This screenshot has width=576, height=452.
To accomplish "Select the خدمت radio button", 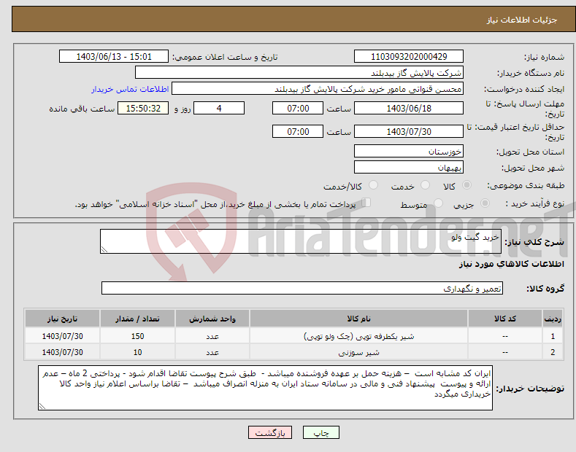I will point(425,185).
